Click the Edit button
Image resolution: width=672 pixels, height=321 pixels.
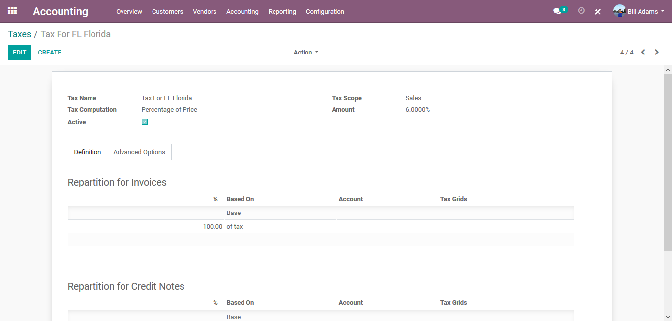point(19,53)
